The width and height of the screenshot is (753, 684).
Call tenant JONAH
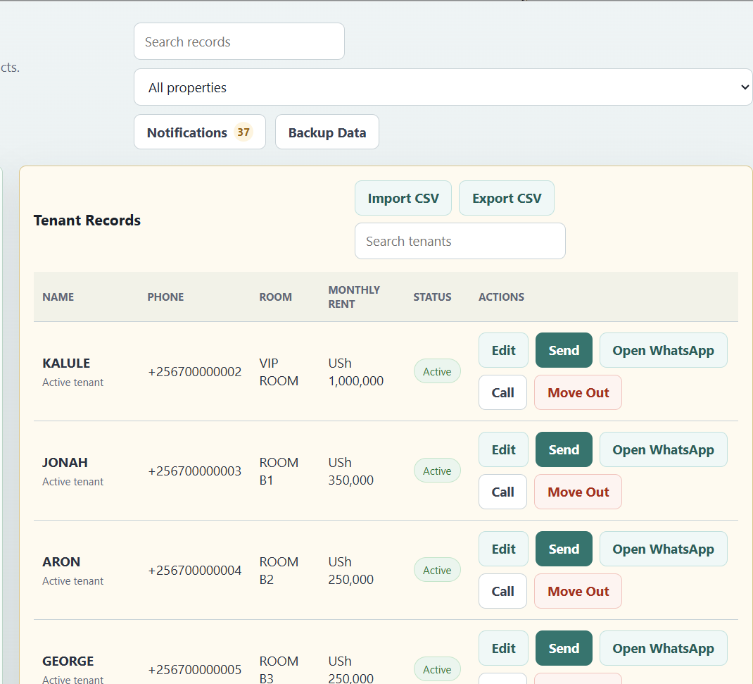pos(502,492)
